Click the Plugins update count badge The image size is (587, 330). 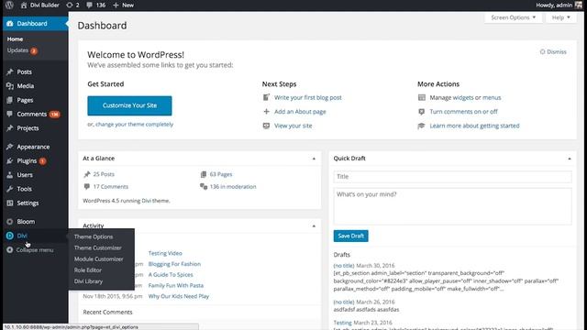coord(43,161)
